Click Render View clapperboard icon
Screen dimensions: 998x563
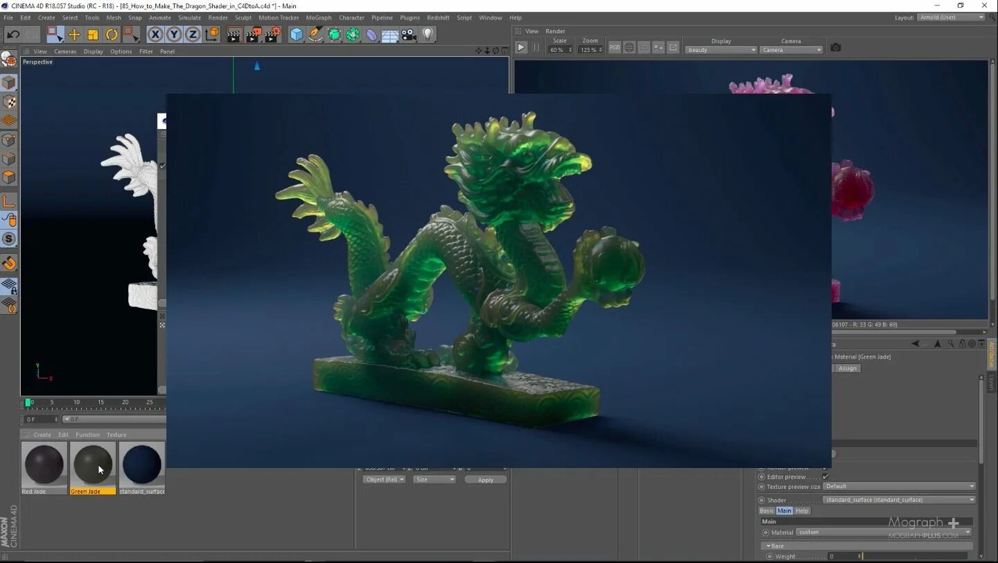(x=234, y=34)
